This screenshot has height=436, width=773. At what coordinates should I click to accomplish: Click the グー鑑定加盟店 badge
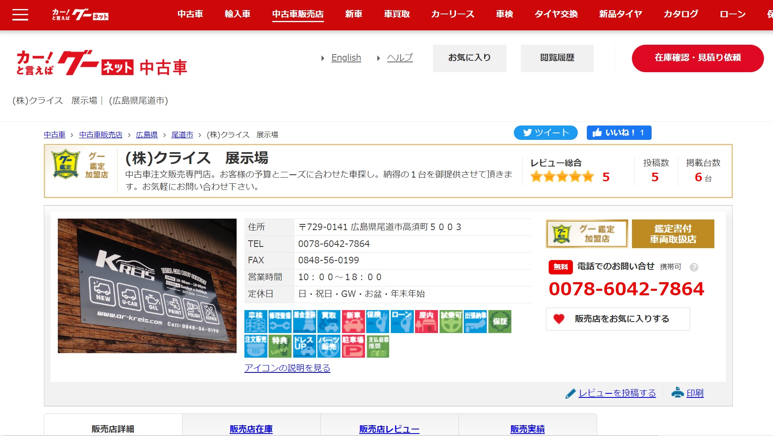(586, 233)
